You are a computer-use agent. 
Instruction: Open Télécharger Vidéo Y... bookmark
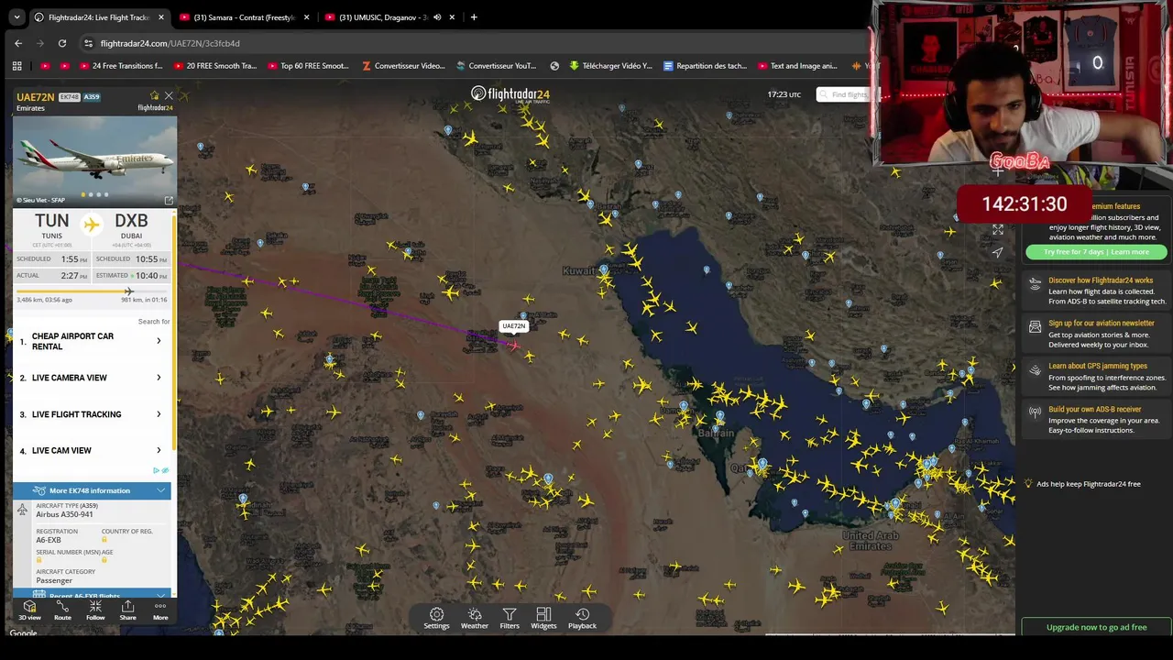coord(610,66)
